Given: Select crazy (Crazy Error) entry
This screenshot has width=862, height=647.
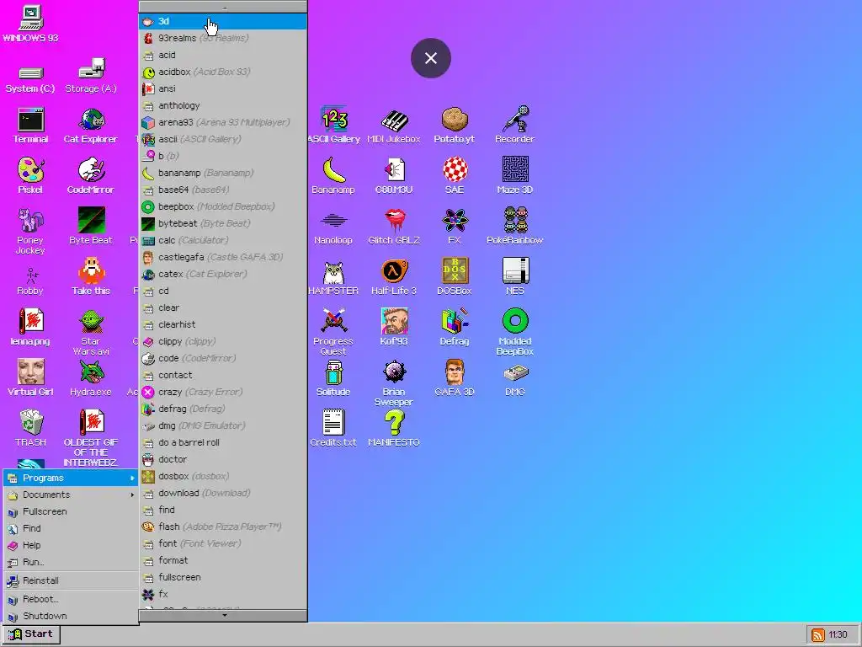Looking at the screenshot, I should (x=222, y=392).
